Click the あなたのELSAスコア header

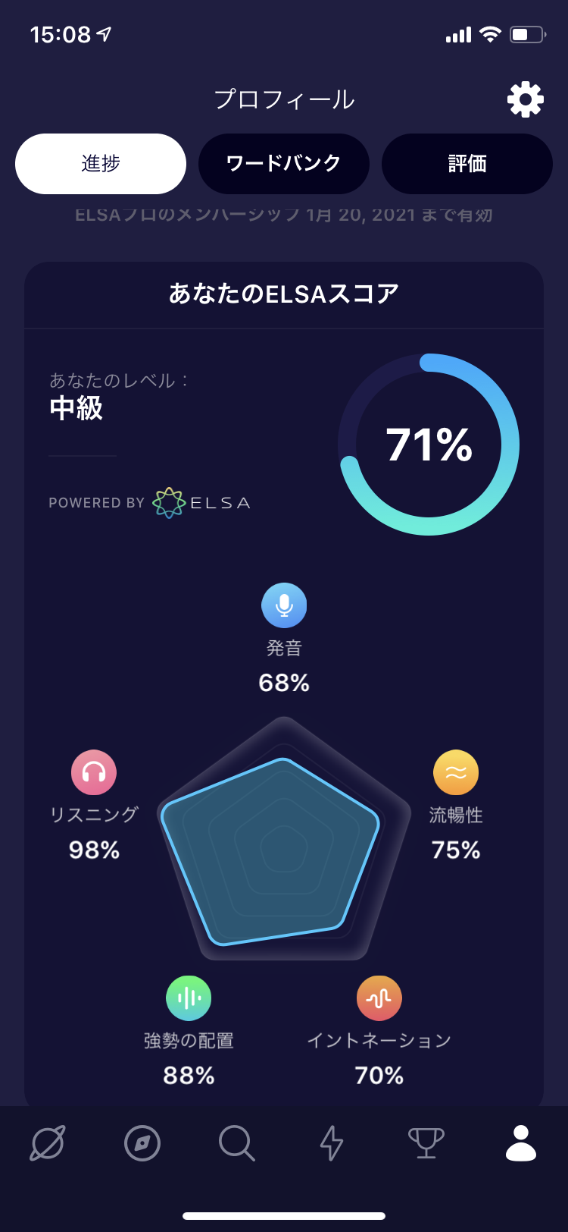click(x=284, y=294)
